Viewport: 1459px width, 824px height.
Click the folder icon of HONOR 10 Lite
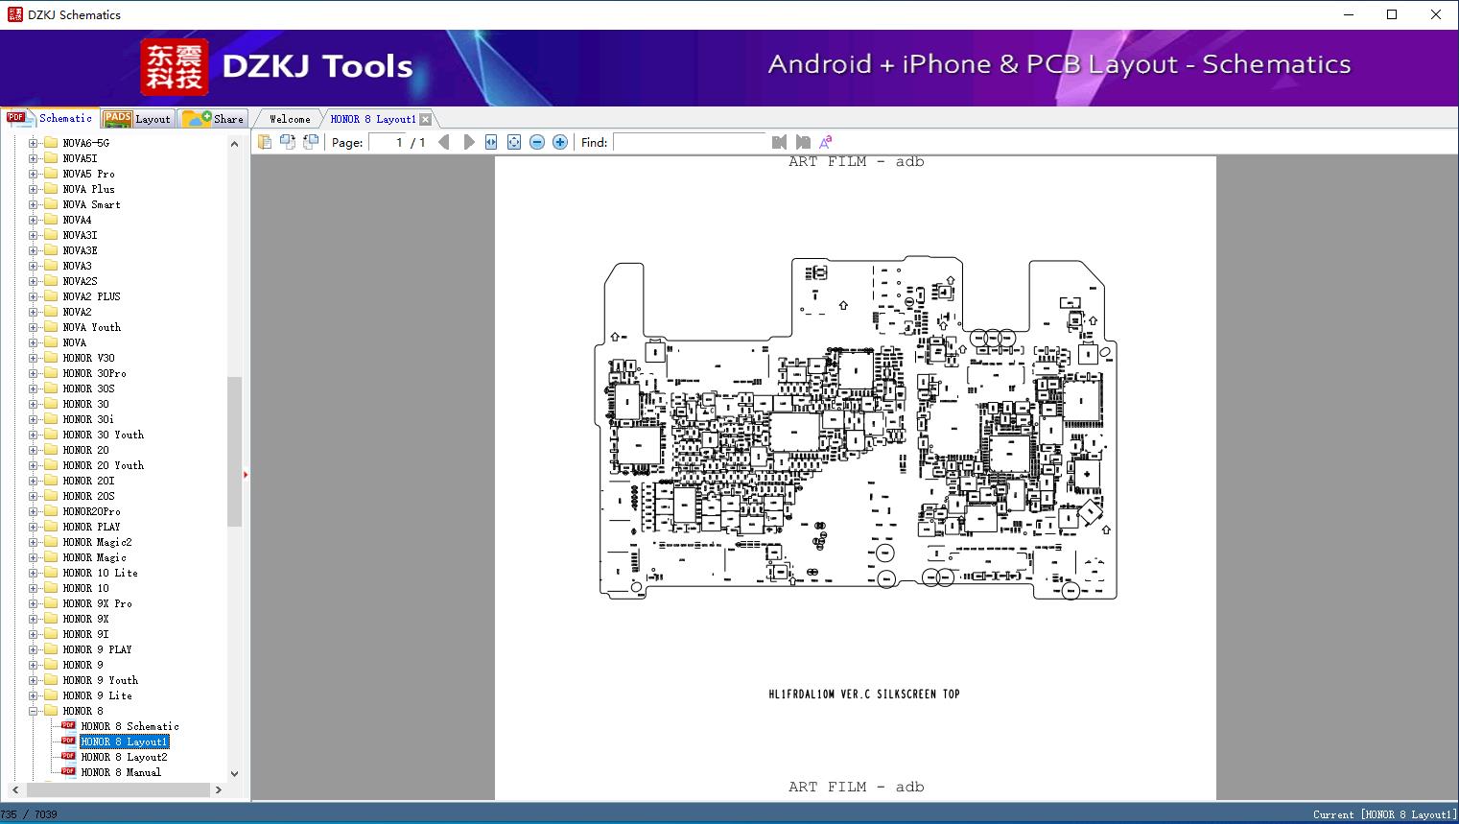tap(51, 573)
